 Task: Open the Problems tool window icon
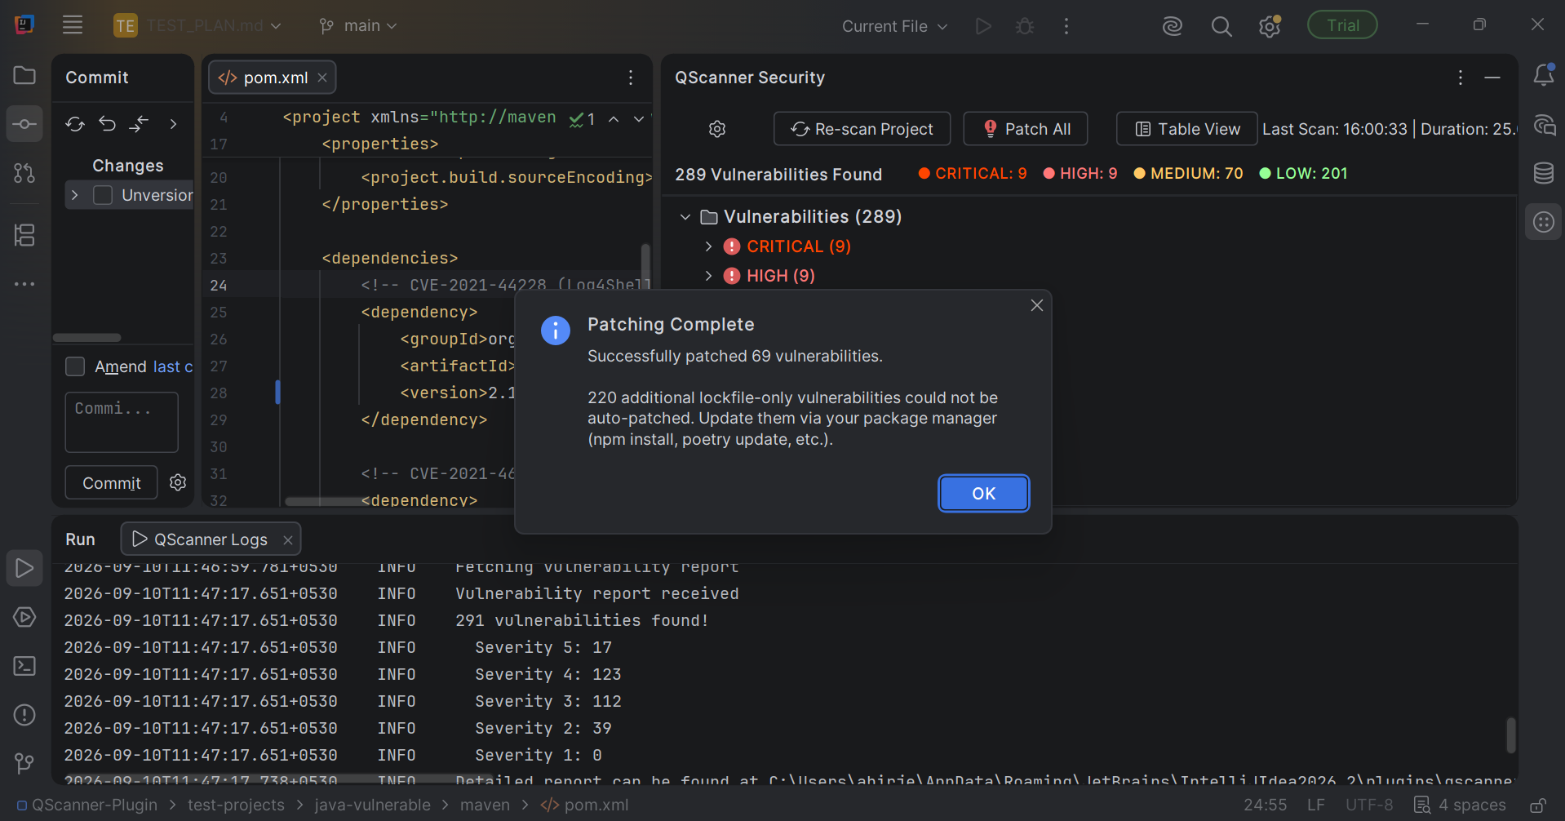[24, 715]
